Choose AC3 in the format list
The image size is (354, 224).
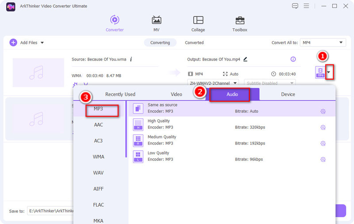98,140
